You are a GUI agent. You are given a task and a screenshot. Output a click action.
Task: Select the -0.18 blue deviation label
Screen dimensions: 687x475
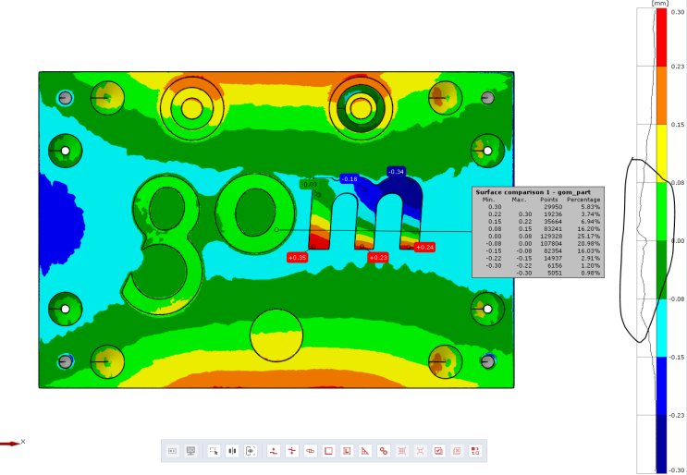tap(350, 179)
